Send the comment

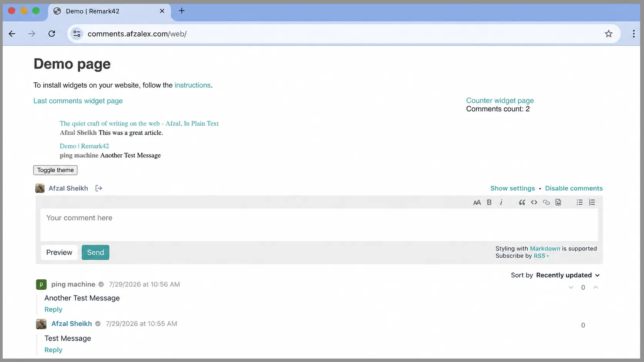[x=96, y=252]
